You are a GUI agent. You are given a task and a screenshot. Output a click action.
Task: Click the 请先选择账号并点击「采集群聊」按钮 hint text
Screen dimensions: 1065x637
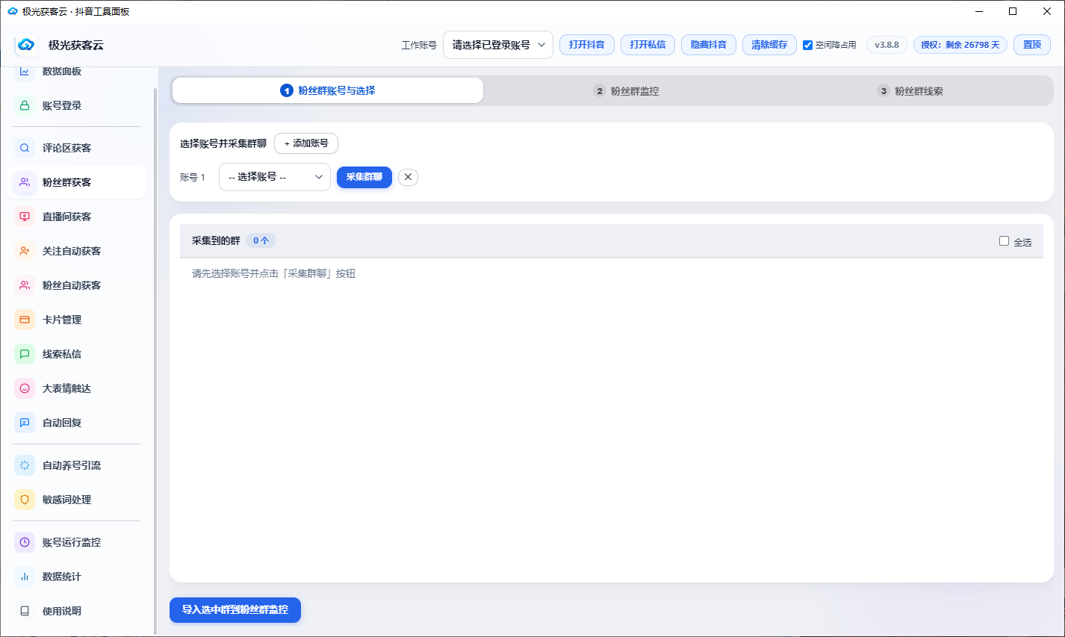273,273
